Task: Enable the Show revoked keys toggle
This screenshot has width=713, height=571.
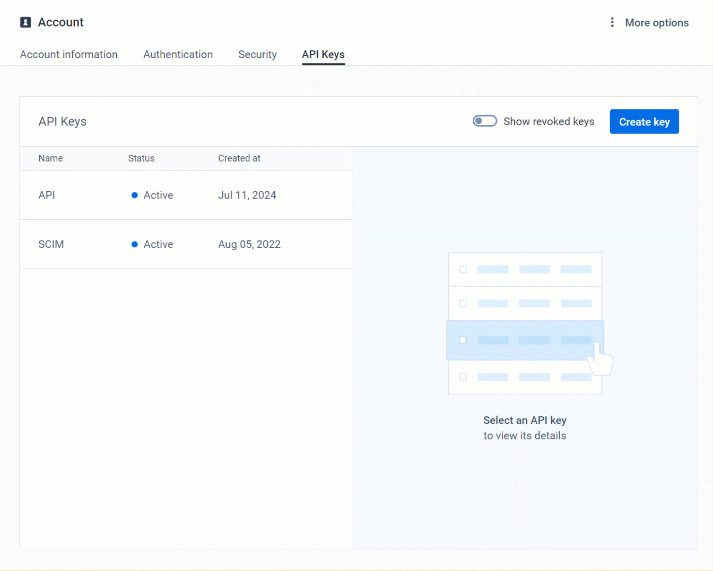Action: tap(484, 121)
